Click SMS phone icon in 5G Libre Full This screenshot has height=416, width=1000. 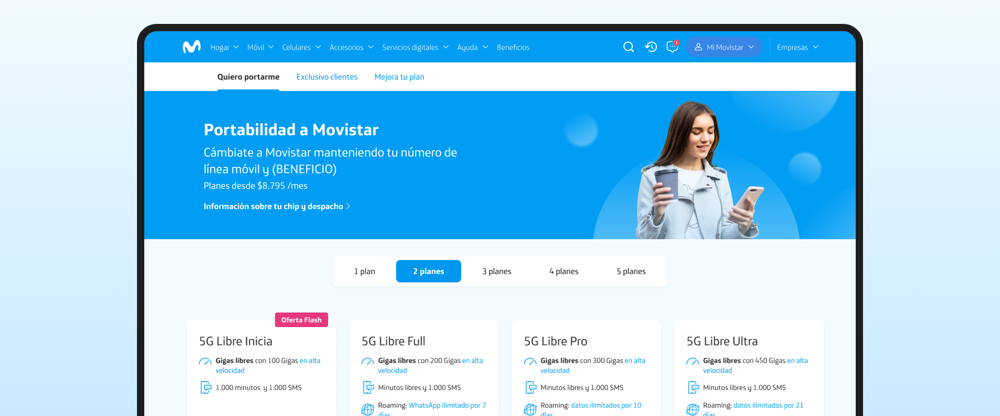point(368,387)
